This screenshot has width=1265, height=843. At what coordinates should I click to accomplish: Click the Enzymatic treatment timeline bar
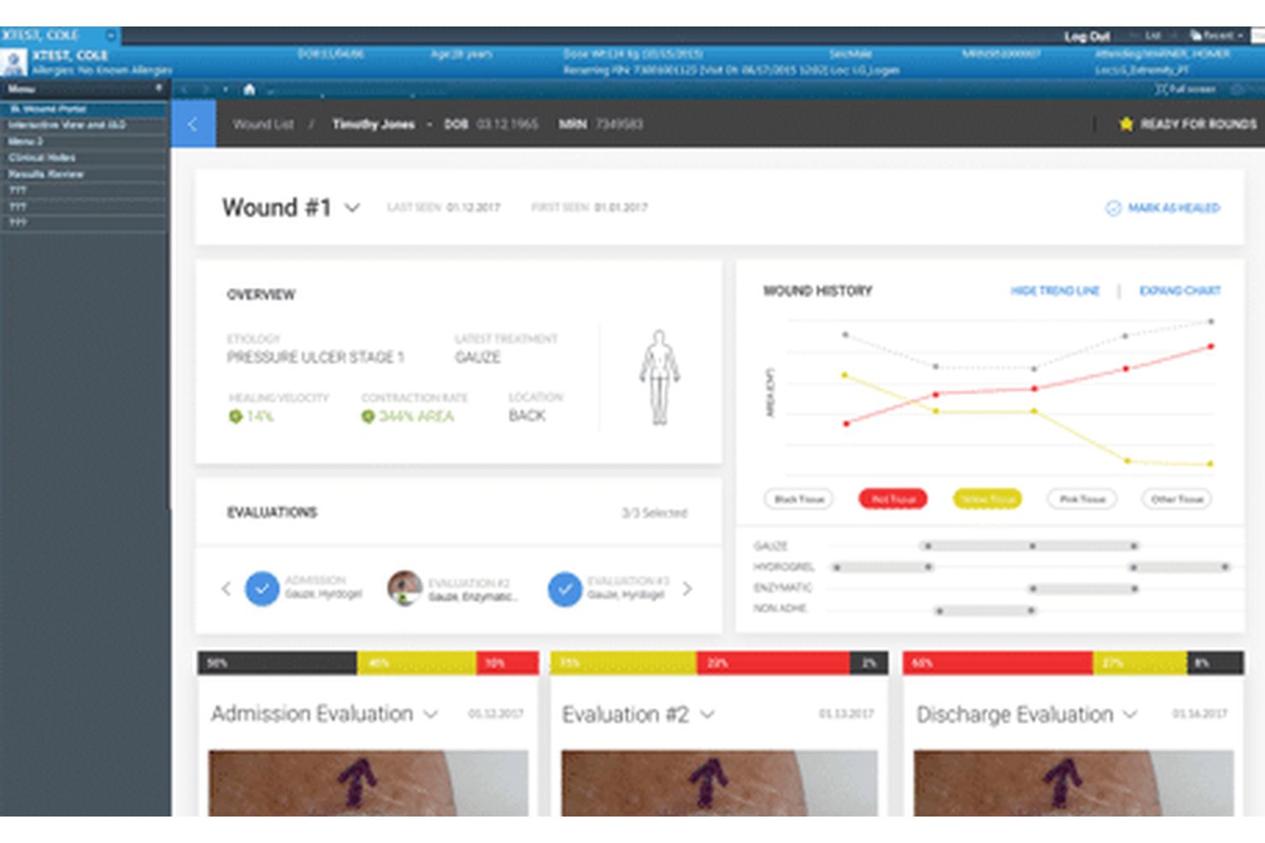click(1083, 588)
